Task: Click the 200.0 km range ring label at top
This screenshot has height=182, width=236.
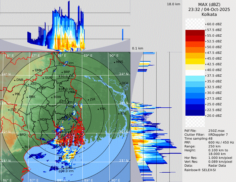Action: click(x=66, y=63)
